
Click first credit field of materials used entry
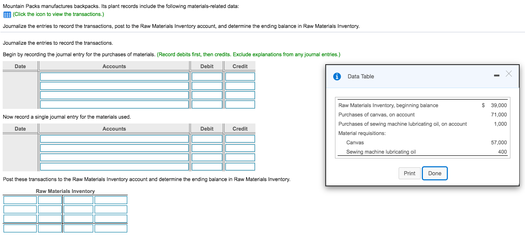(x=240, y=139)
